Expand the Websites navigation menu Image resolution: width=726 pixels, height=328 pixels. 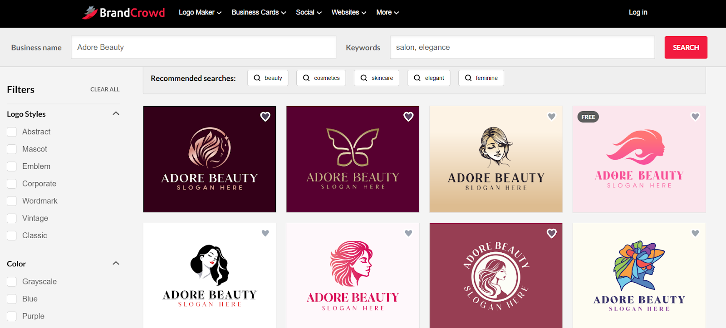tap(348, 13)
